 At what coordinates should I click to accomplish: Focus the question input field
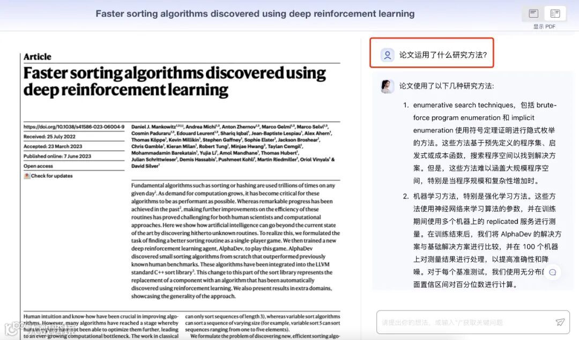(x=473, y=322)
